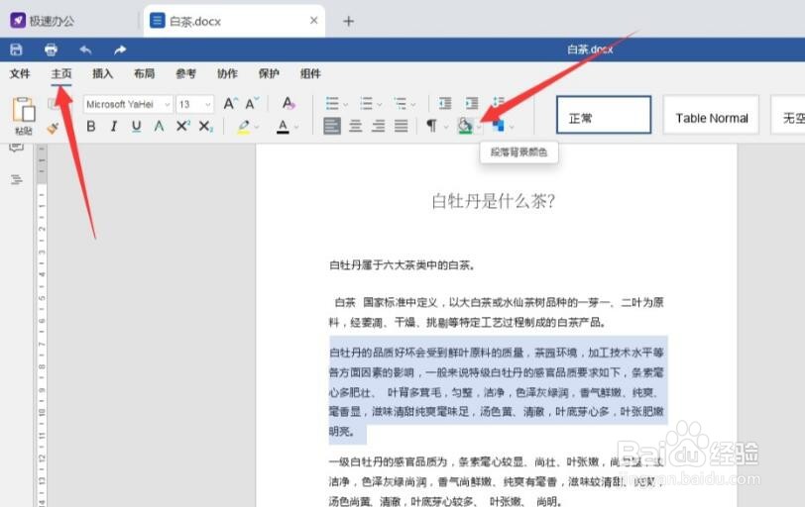Expand dropdown beside blue shapes icon
The height and width of the screenshot is (507, 805).
(512, 127)
